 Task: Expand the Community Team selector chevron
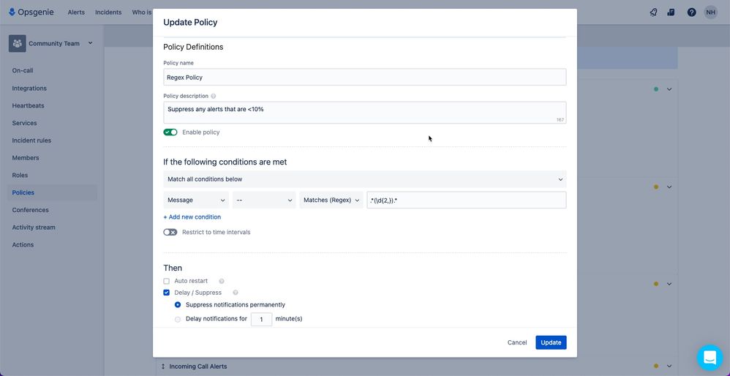(x=90, y=43)
